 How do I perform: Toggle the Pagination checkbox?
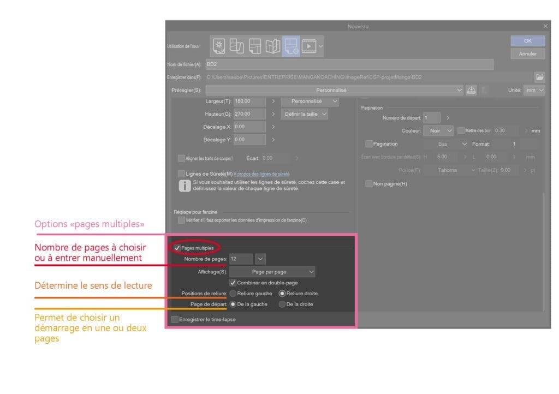coord(368,144)
